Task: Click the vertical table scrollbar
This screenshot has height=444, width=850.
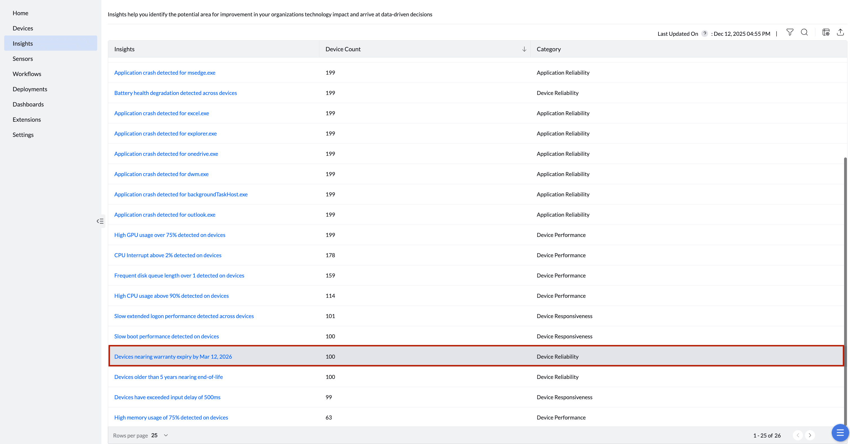Action: pyautogui.click(x=845, y=290)
